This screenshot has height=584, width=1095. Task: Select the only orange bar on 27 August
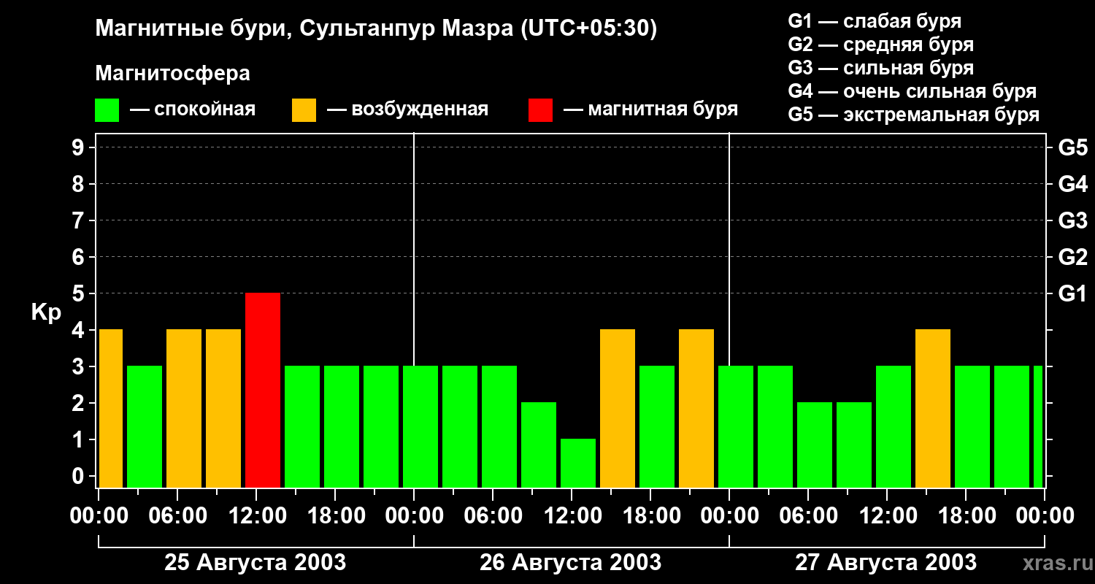(x=933, y=408)
